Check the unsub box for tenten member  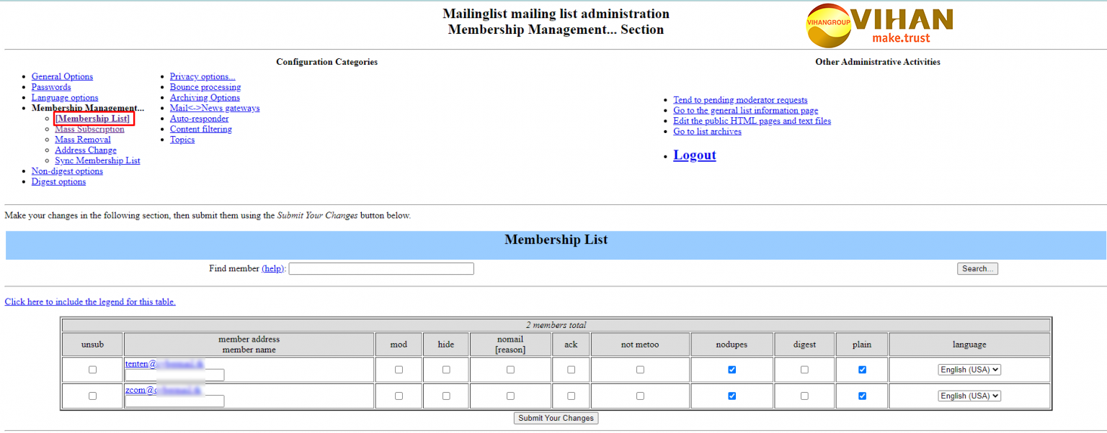[92, 370]
